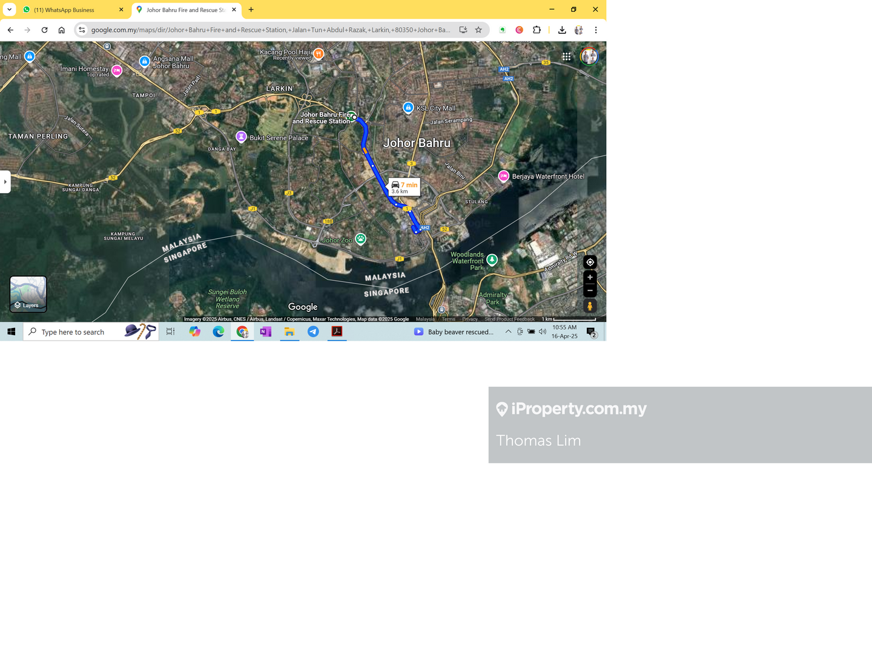Open the Chrome three-dot menu
This screenshot has height=645, width=872.
[596, 30]
